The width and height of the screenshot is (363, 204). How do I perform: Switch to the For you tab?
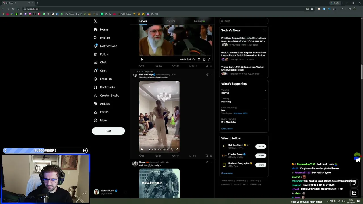pos(143,21)
